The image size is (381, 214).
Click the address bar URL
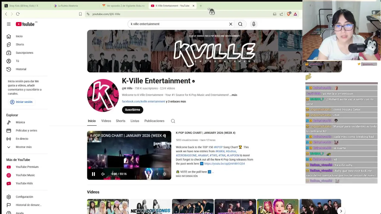point(106,14)
